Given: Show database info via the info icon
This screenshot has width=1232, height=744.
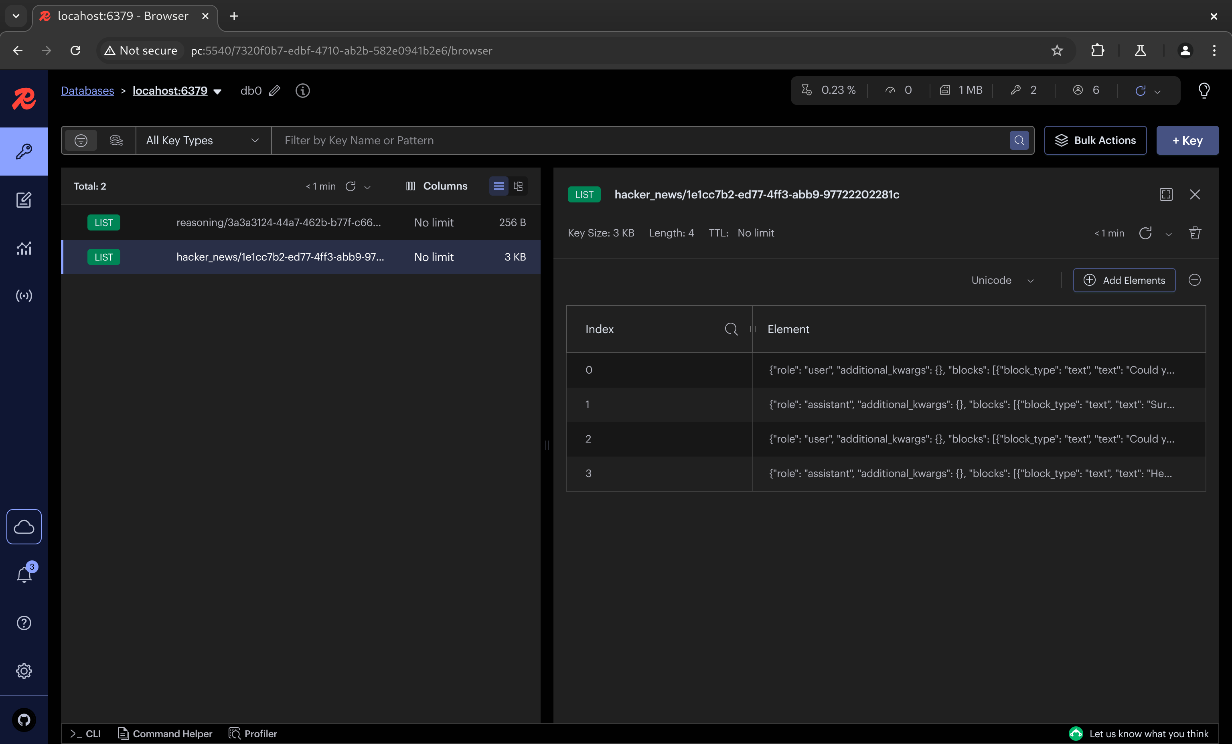Looking at the screenshot, I should click(302, 91).
